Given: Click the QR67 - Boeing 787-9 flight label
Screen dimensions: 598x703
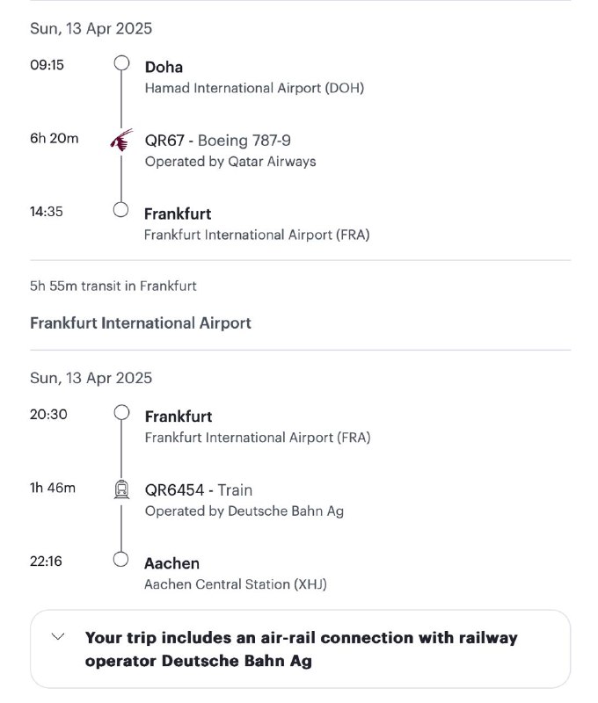Looking at the screenshot, I should (217, 141).
